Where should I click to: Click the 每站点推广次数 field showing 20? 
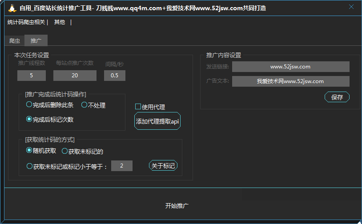(x=75, y=76)
